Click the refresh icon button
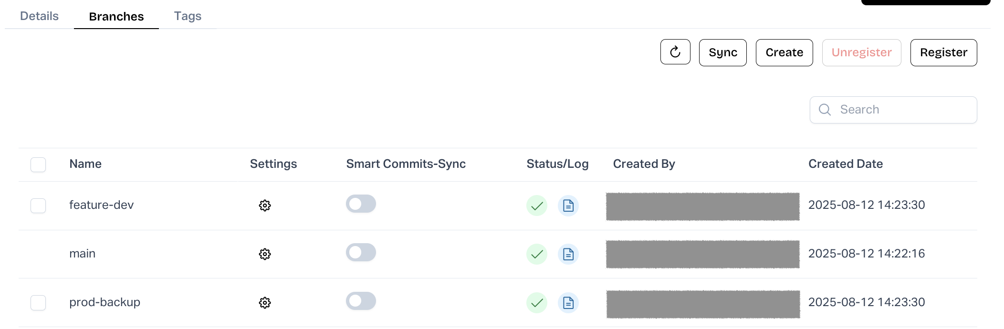The height and width of the screenshot is (329, 1004). click(x=675, y=52)
